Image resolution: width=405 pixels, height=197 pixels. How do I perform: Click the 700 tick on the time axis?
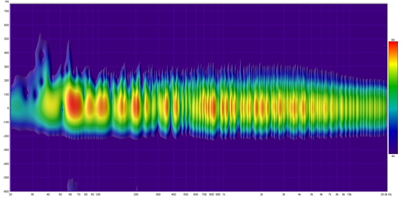pyautogui.click(x=6, y=11)
